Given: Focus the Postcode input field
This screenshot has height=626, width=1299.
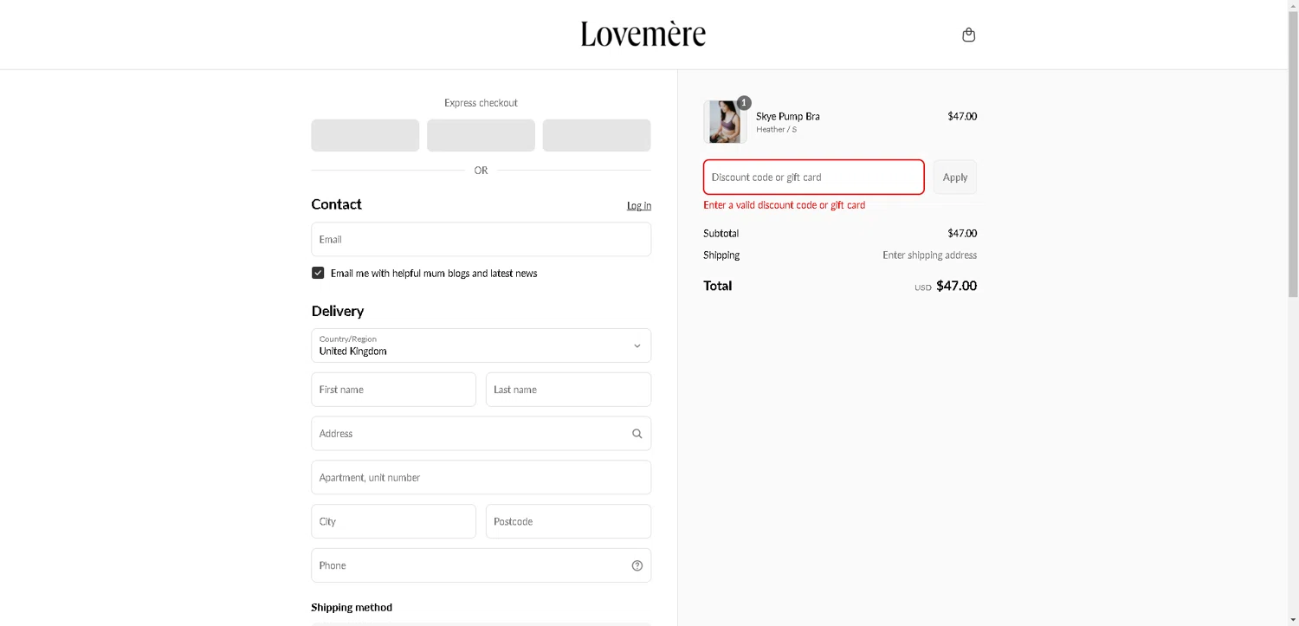Looking at the screenshot, I should (x=568, y=521).
